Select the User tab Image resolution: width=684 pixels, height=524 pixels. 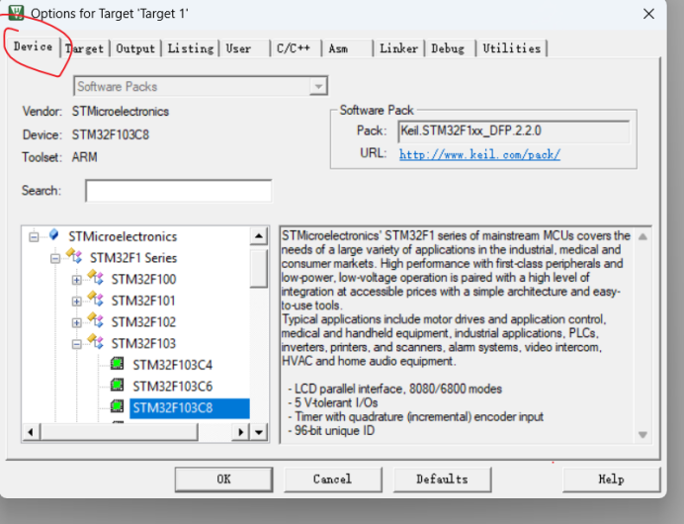coord(238,48)
